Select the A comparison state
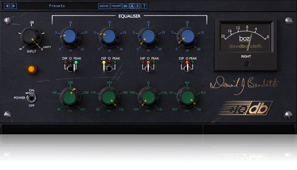297x170 pixels. [132, 6]
